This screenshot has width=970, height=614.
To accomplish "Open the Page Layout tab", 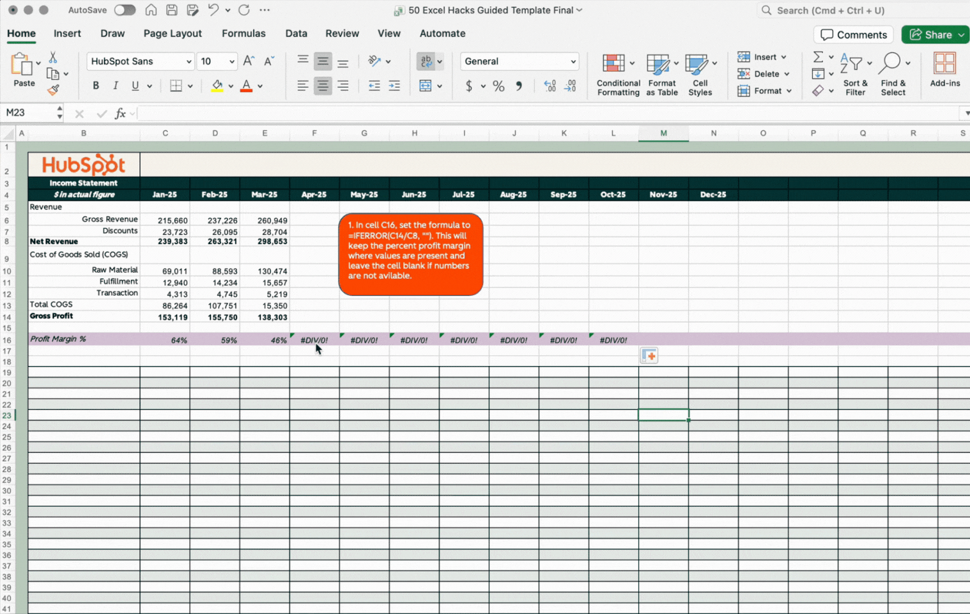I will 173,33.
